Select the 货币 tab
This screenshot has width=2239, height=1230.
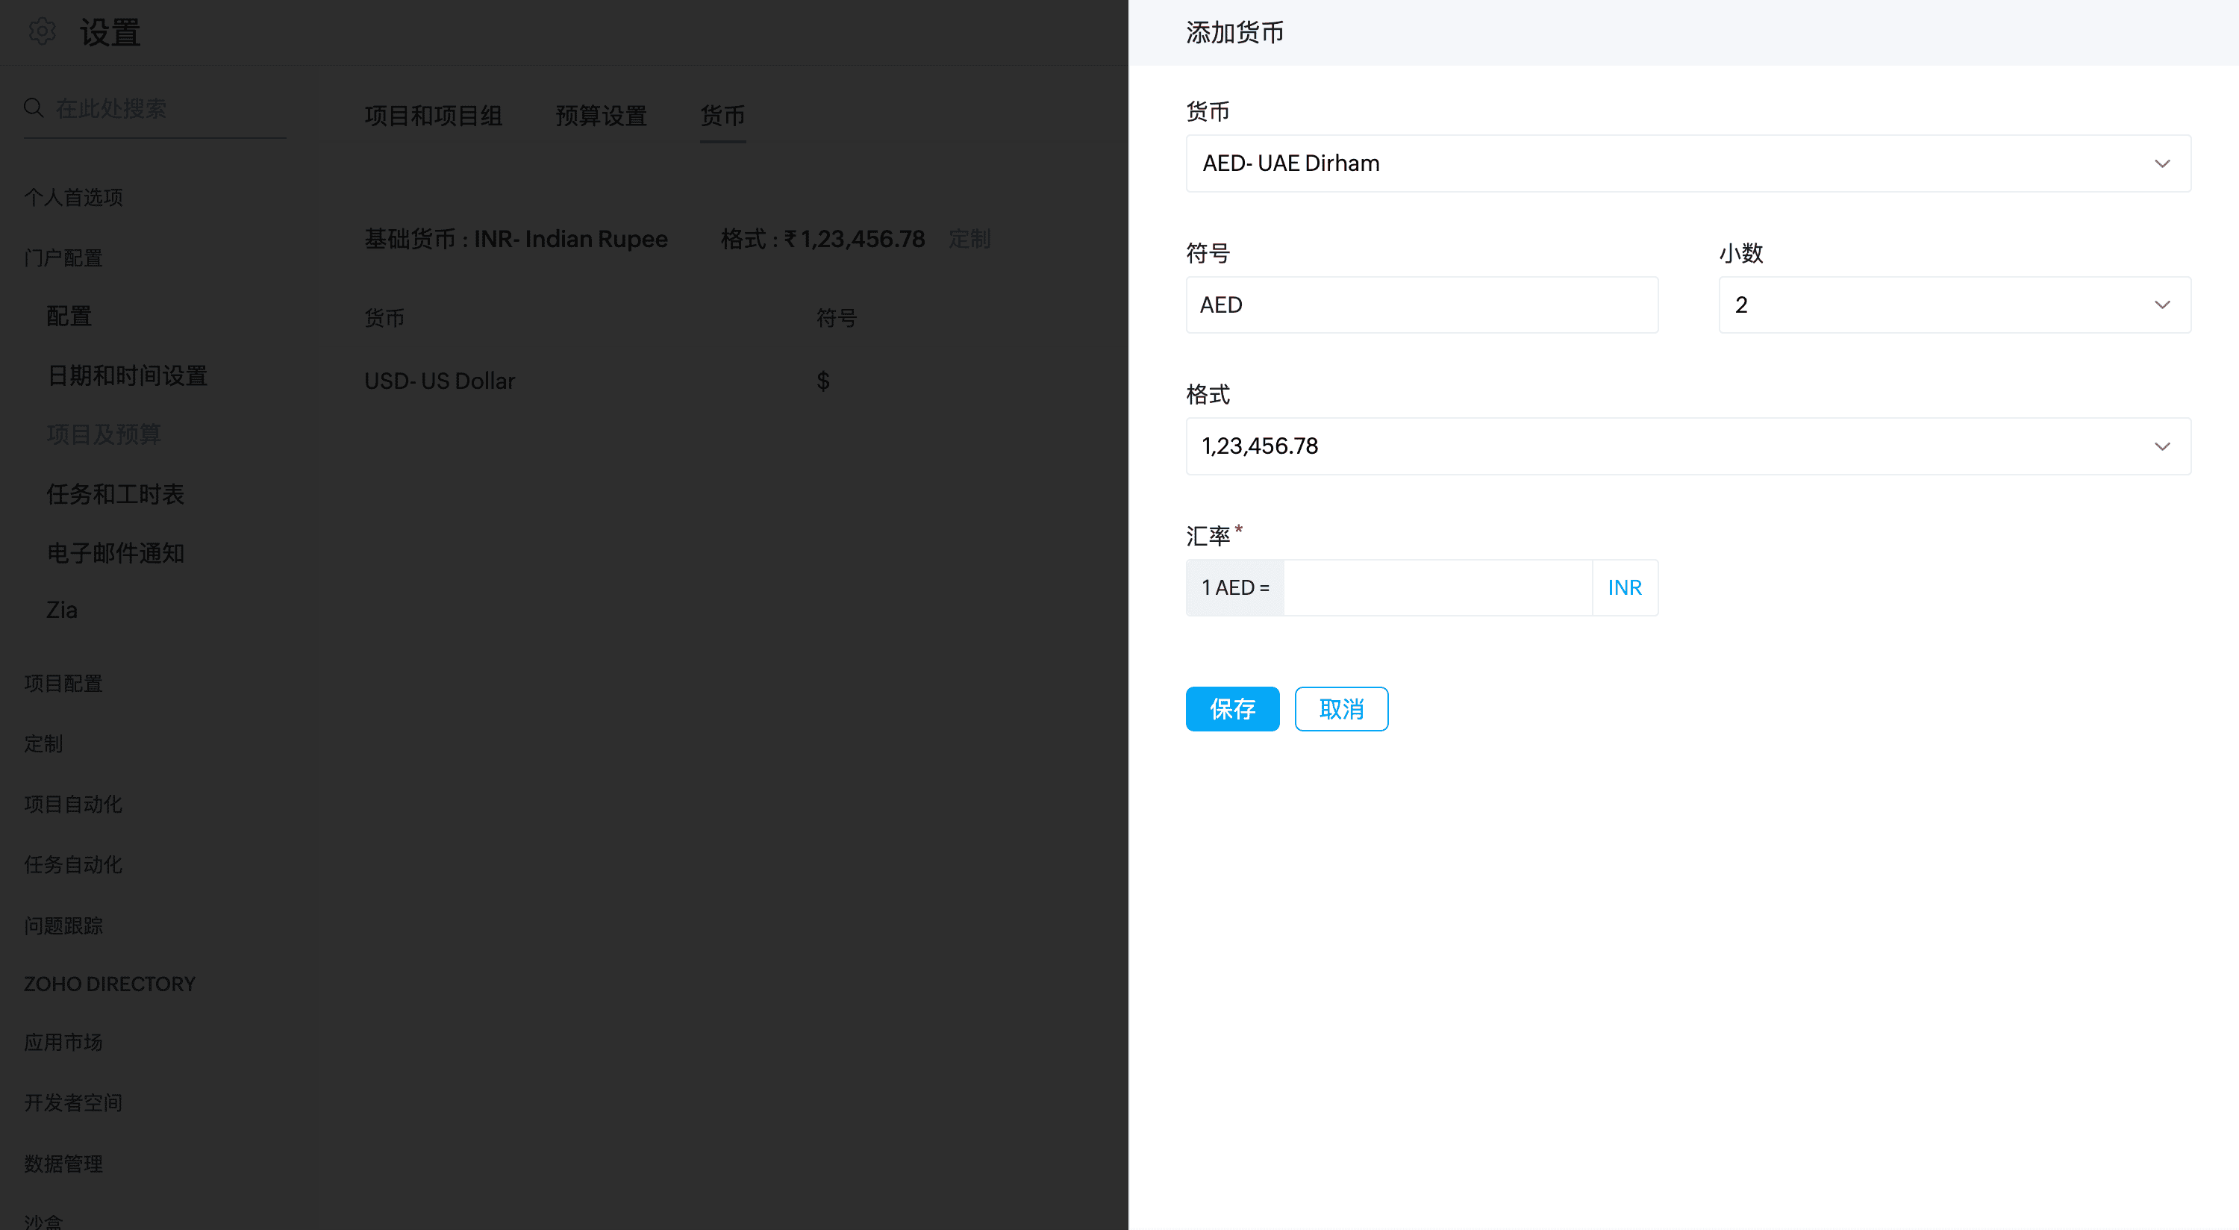click(x=722, y=116)
